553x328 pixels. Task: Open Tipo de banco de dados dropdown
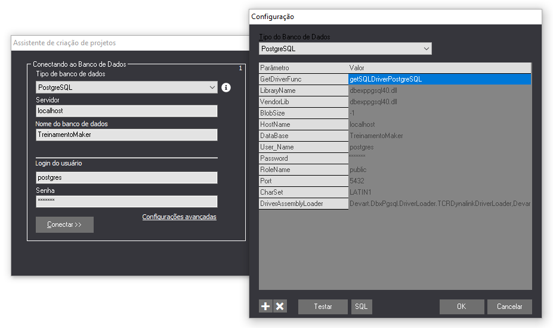pos(126,88)
